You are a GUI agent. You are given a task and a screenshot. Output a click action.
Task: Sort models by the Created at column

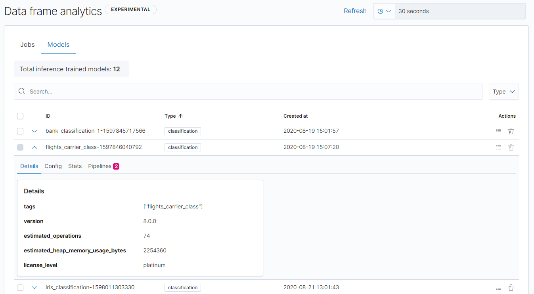(295, 116)
